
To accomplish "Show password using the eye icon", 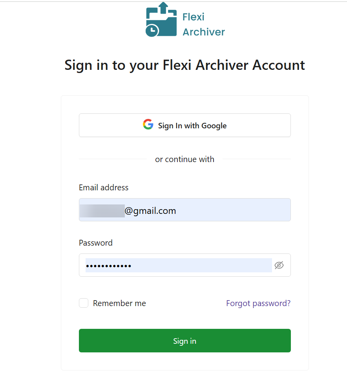I will point(279,265).
